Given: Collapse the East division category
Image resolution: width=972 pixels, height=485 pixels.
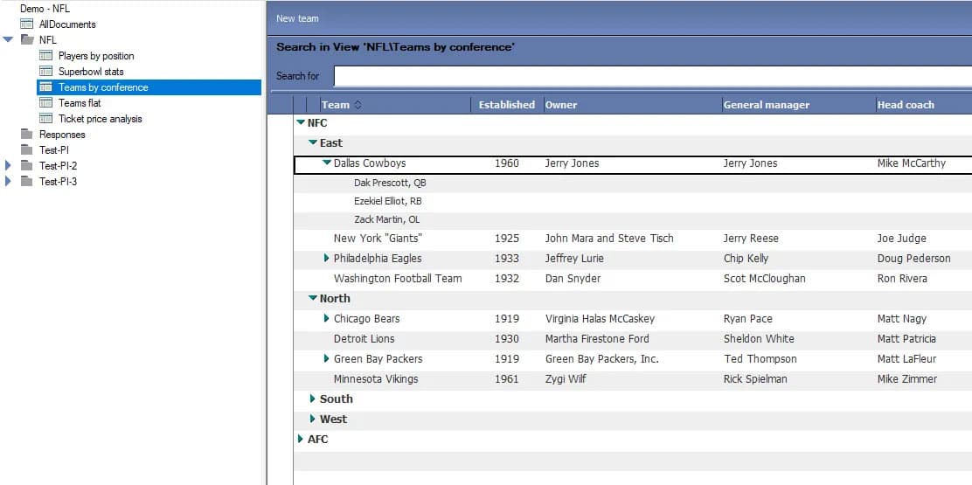Looking at the screenshot, I should [x=313, y=142].
